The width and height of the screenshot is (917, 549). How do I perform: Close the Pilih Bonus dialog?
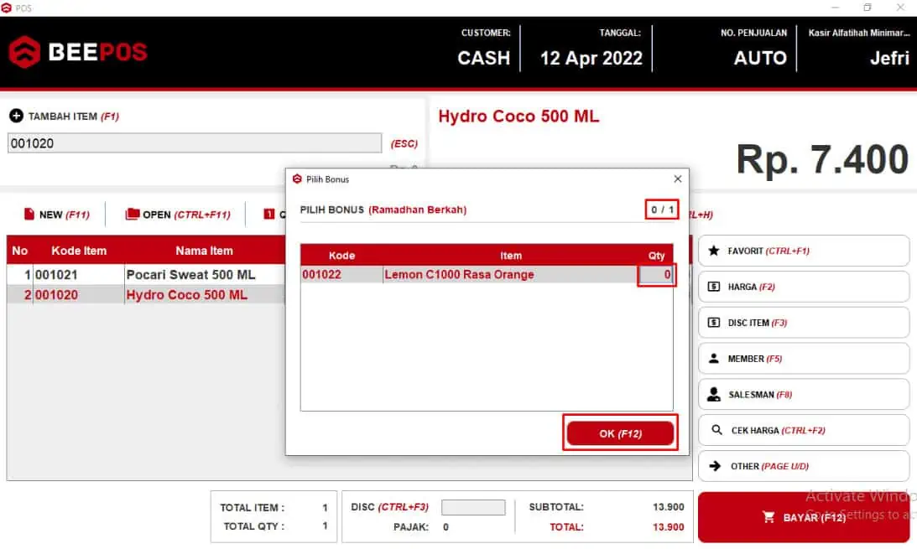(x=678, y=179)
